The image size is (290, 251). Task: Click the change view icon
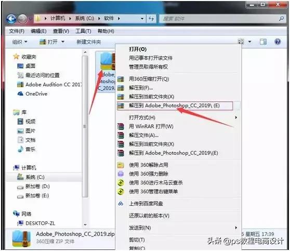241,42
